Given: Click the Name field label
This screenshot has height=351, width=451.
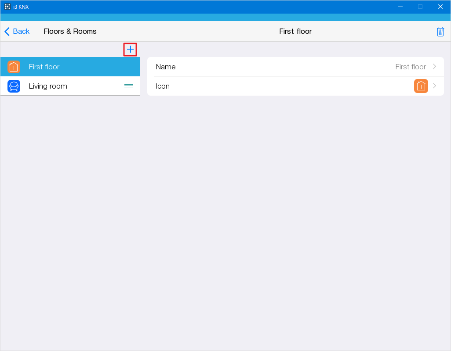Looking at the screenshot, I should [x=166, y=67].
